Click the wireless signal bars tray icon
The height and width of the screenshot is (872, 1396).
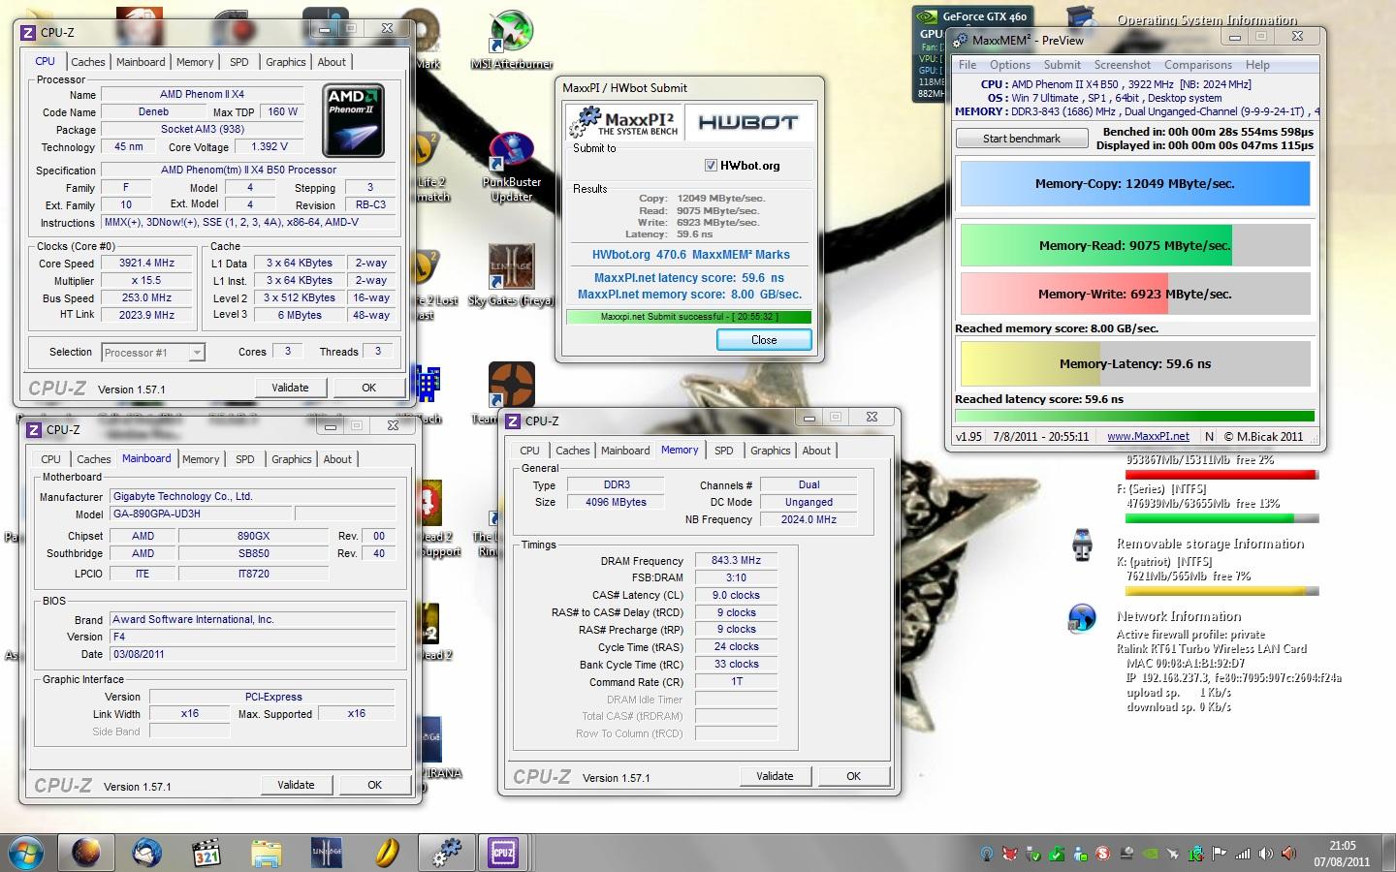1242,854
